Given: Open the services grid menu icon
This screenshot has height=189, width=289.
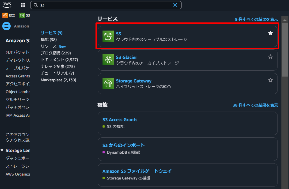Looking at the screenshot, I should (23, 5).
